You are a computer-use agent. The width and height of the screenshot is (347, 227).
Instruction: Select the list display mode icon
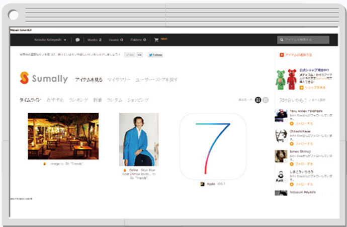(266, 100)
